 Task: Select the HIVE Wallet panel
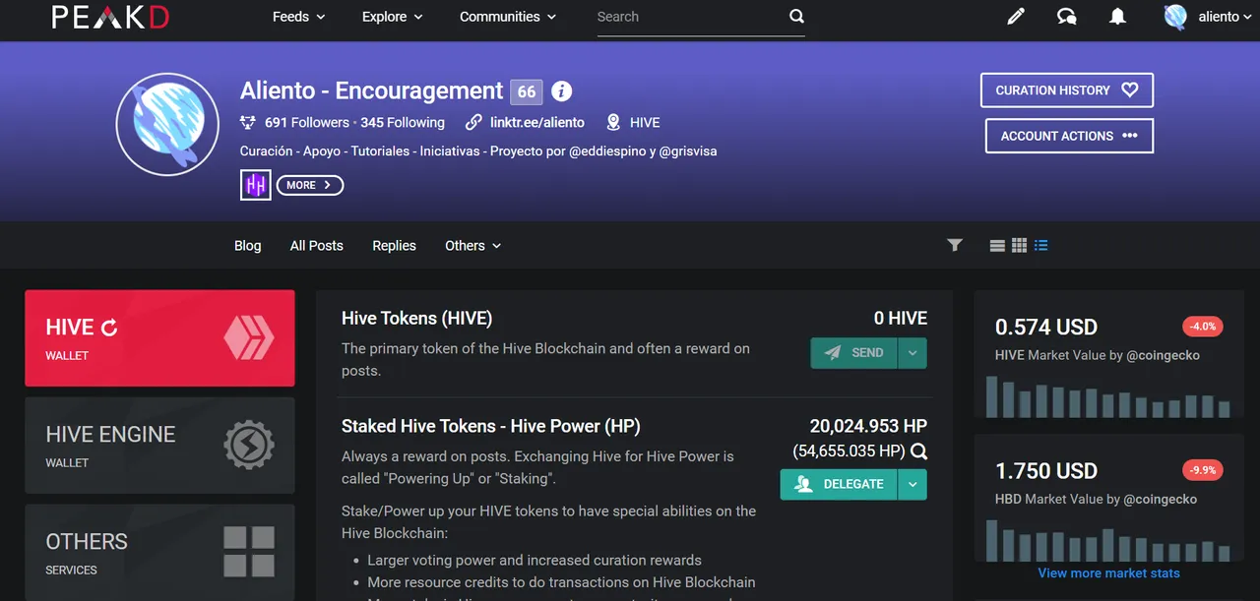pyautogui.click(x=159, y=337)
